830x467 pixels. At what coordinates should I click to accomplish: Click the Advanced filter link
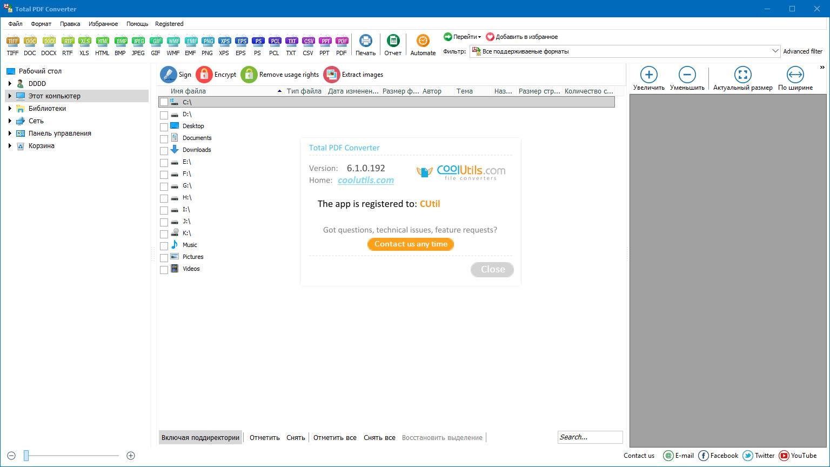pos(803,51)
